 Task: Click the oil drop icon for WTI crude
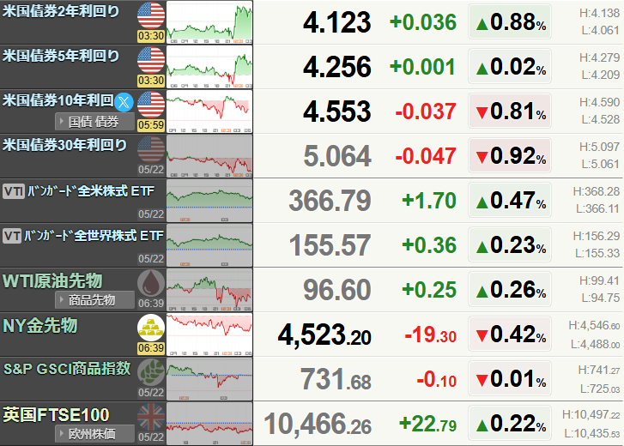pyautogui.click(x=151, y=283)
